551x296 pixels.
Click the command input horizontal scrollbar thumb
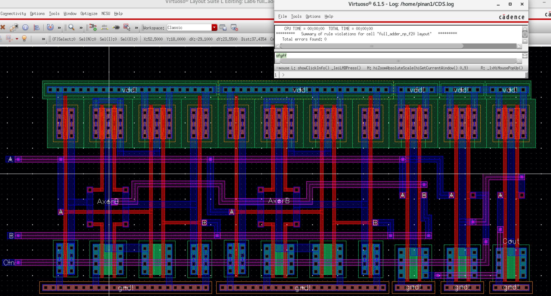coord(398,61)
